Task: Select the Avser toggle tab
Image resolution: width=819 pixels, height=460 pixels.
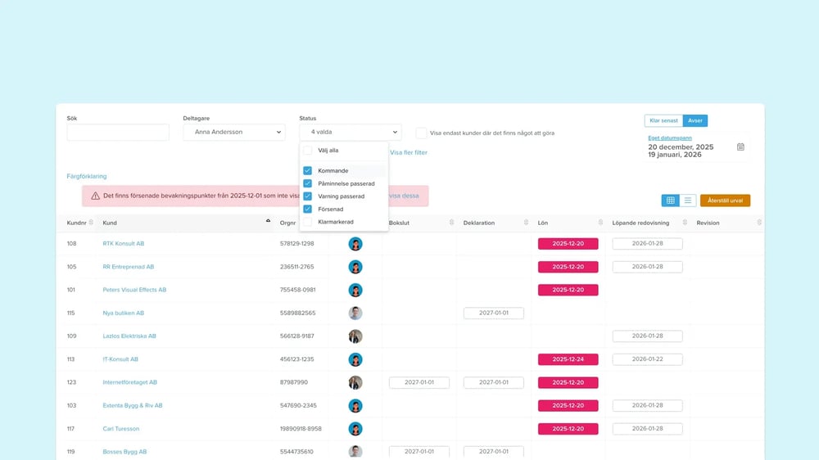Action: pos(695,120)
